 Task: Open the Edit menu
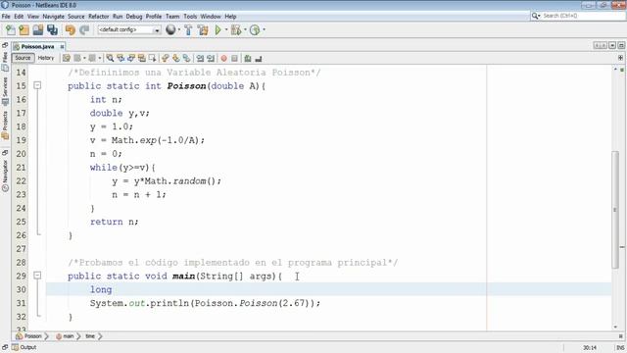pos(19,17)
